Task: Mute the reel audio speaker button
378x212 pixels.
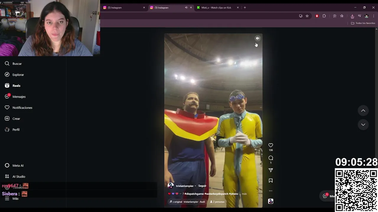Action: pos(258,38)
